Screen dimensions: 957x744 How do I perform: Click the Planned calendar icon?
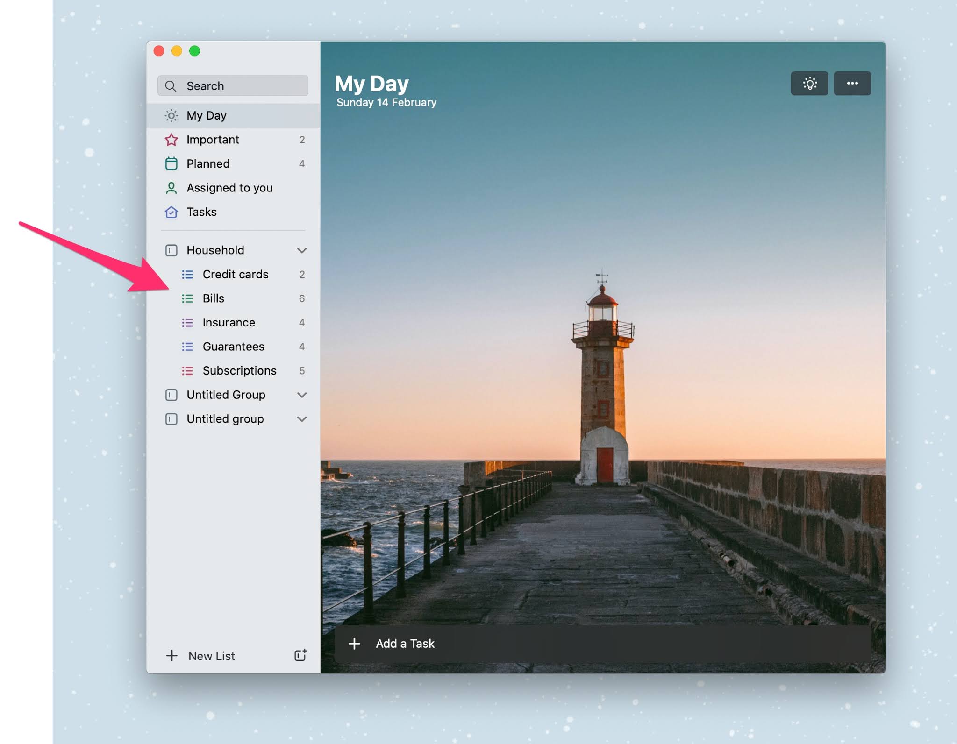pos(171,163)
